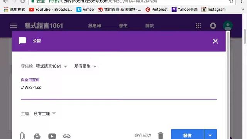Click the page scrollbar on the right edge
The image size is (247, 139).
pos(245,37)
